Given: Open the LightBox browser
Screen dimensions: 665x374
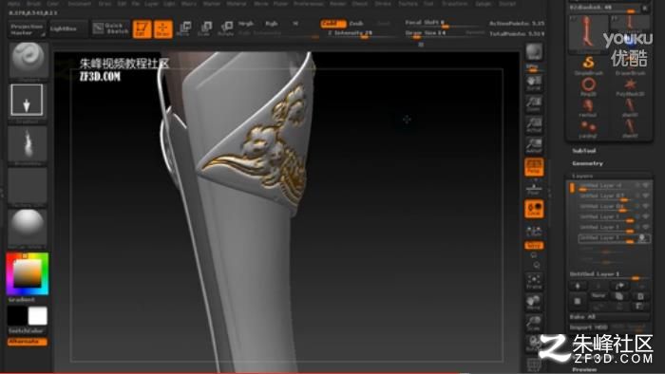Looking at the screenshot, I should tap(64, 28).
